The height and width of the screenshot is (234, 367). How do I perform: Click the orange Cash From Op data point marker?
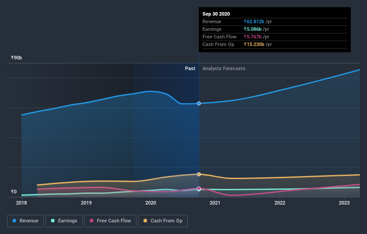(x=199, y=174)
